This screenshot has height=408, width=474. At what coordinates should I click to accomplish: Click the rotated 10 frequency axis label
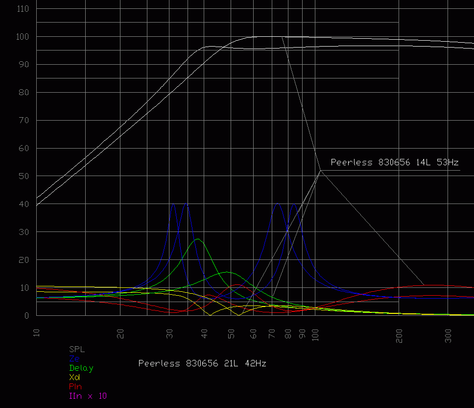37,333
